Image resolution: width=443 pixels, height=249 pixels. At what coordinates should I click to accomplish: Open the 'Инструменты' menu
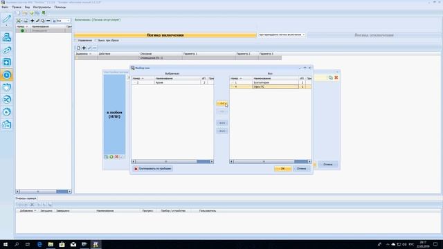pos(42,7)
